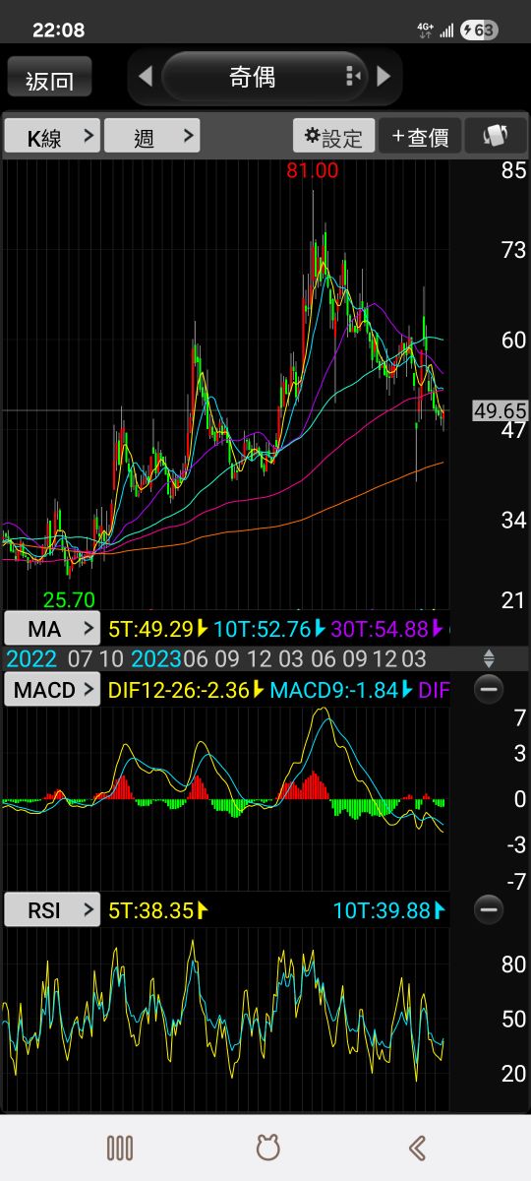Collapse the RSI panel with minus button

coord(489,910)
